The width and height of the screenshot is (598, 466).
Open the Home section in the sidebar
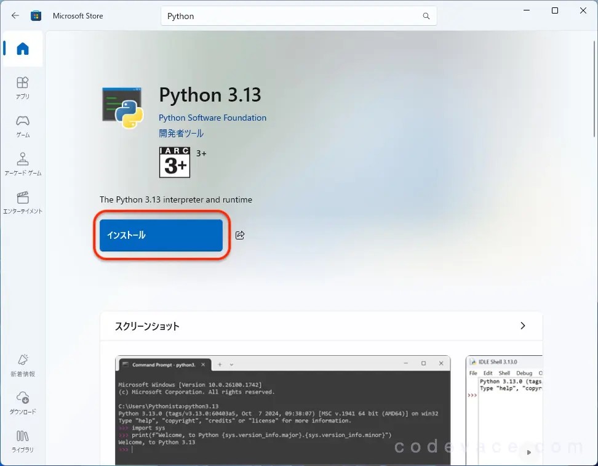[x=22, y=47]
